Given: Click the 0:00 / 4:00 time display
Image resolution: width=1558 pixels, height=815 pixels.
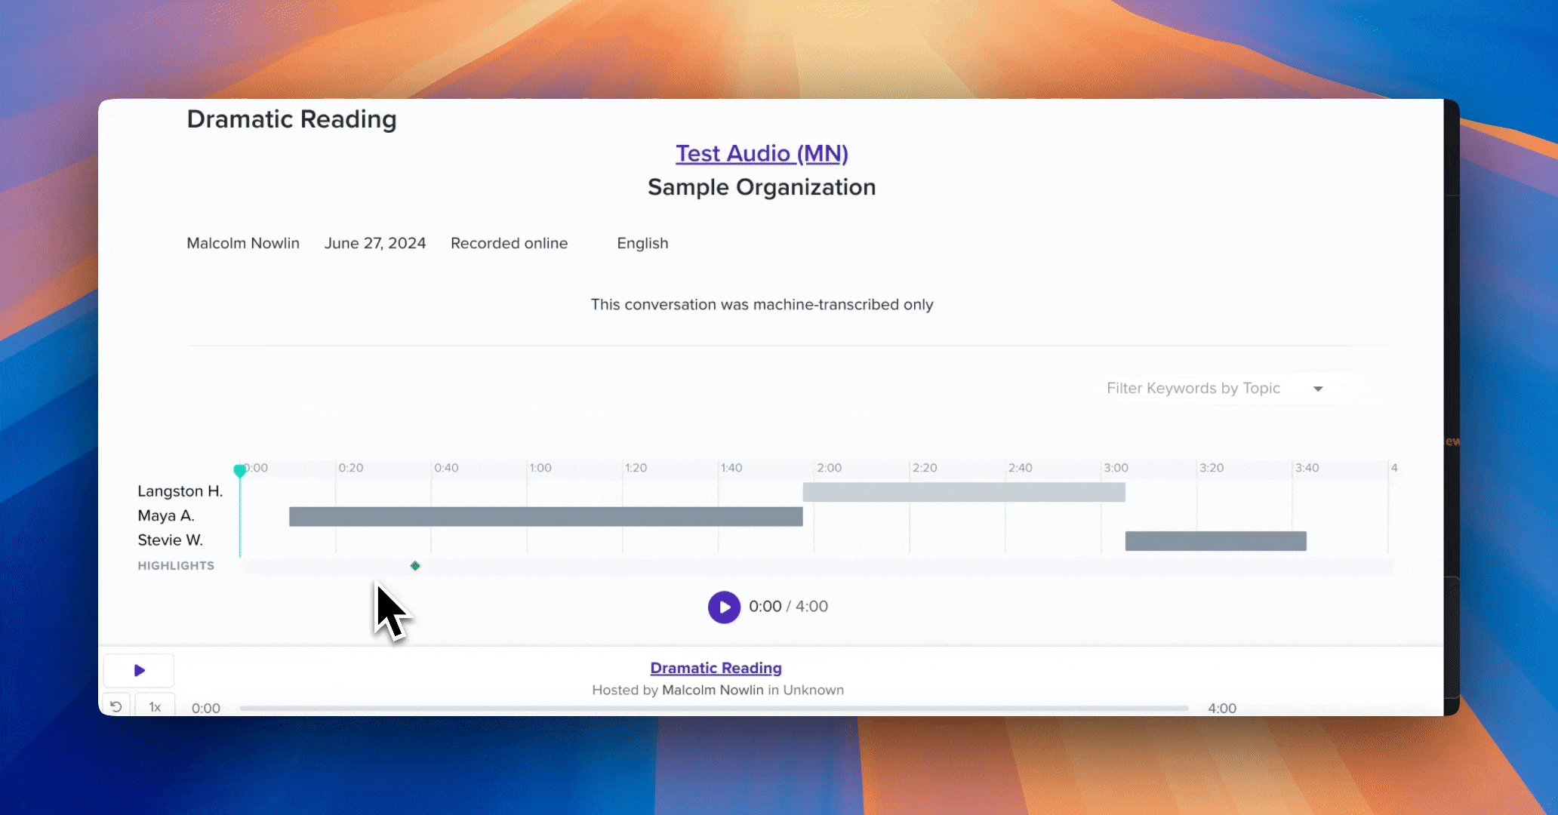Looking at the screenshot, I should [788, 607].
